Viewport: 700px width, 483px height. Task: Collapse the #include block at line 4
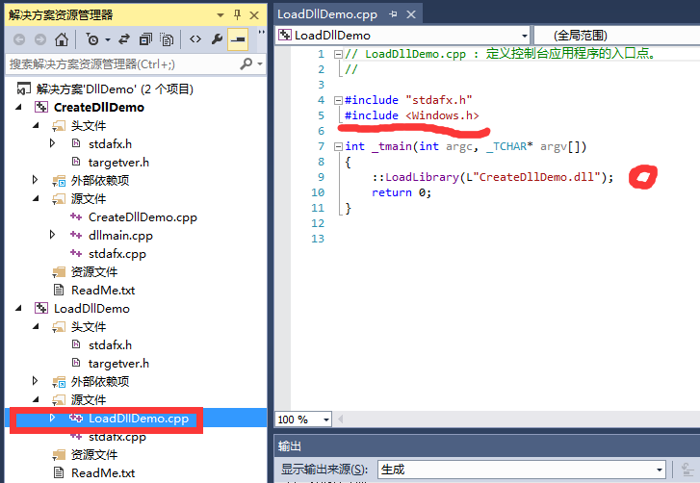pos(338,100)
